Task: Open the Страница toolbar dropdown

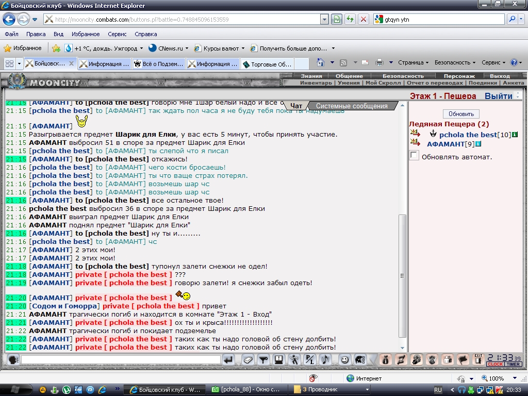Action: coord(413,62)
